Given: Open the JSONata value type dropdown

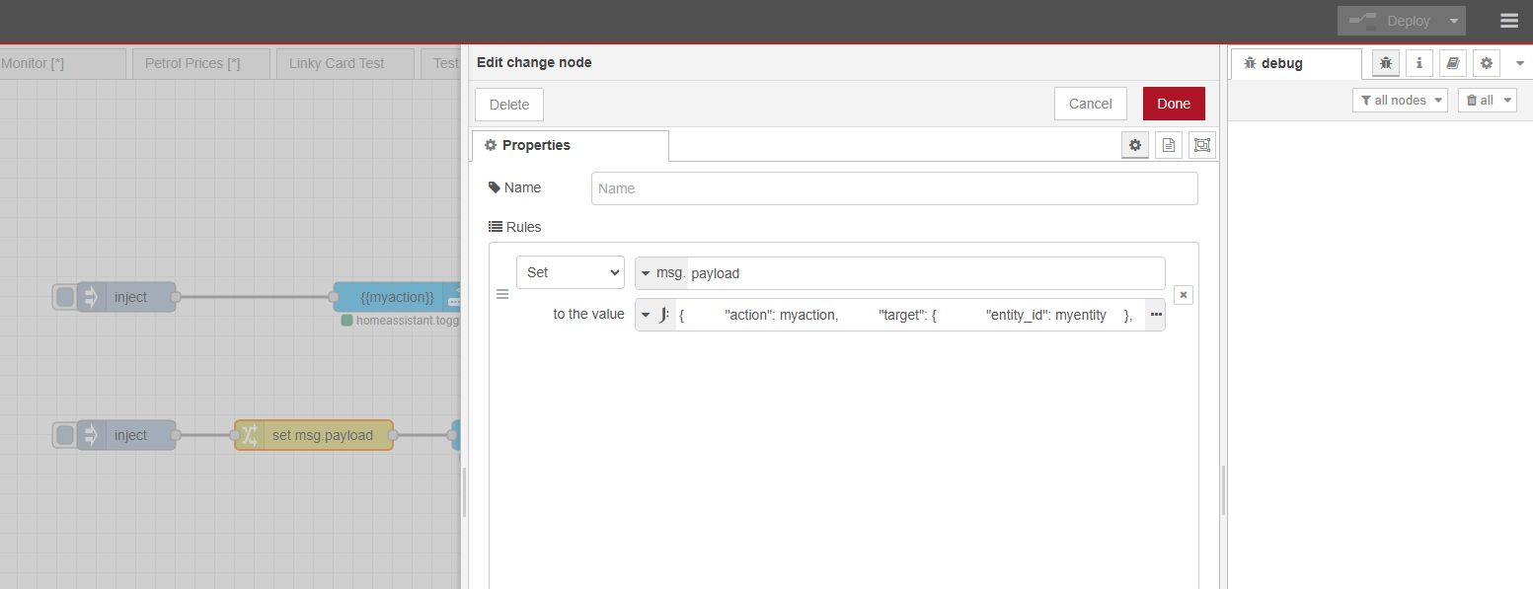Looking at the screenshot, I should pyautogui.click(x=655, y=315).
